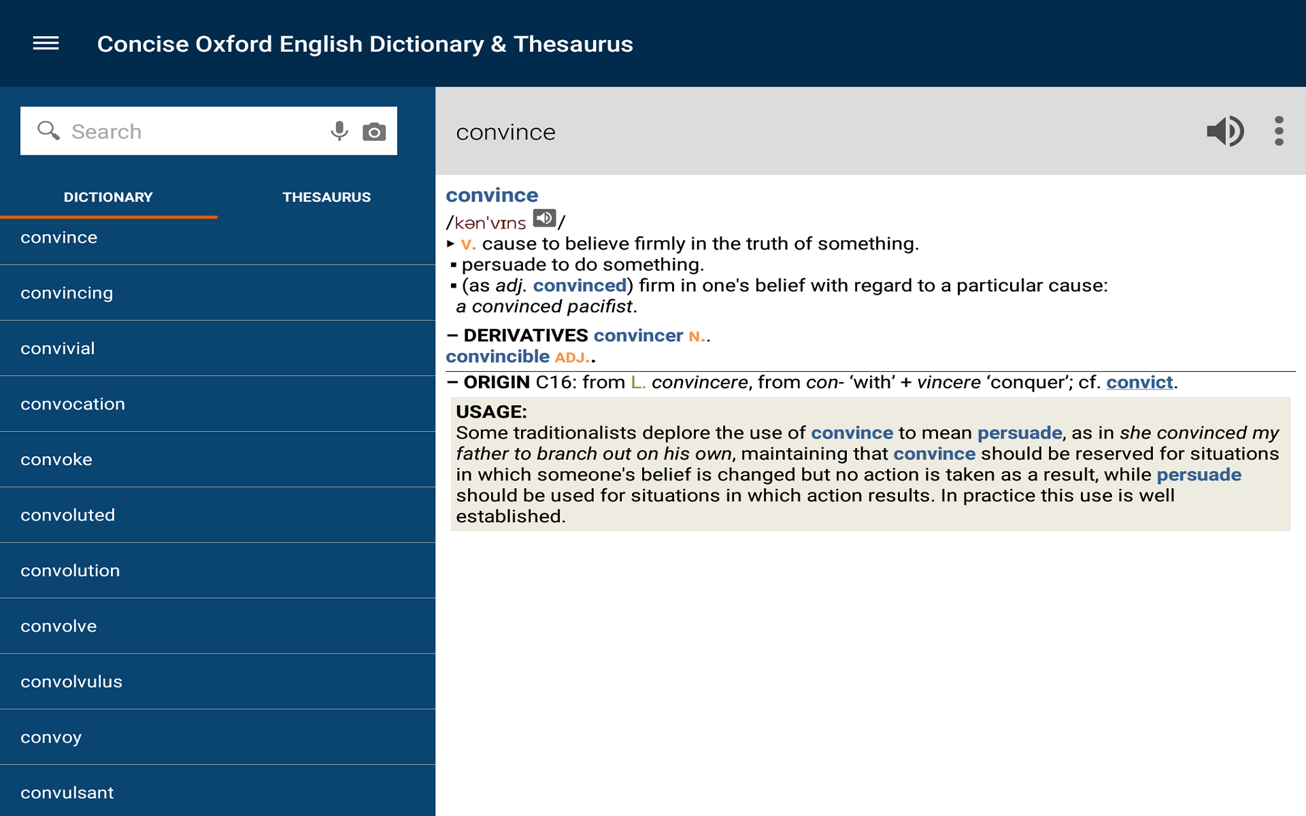Open the 'convolve' entry
The image size is (1306, 816).
218,626
